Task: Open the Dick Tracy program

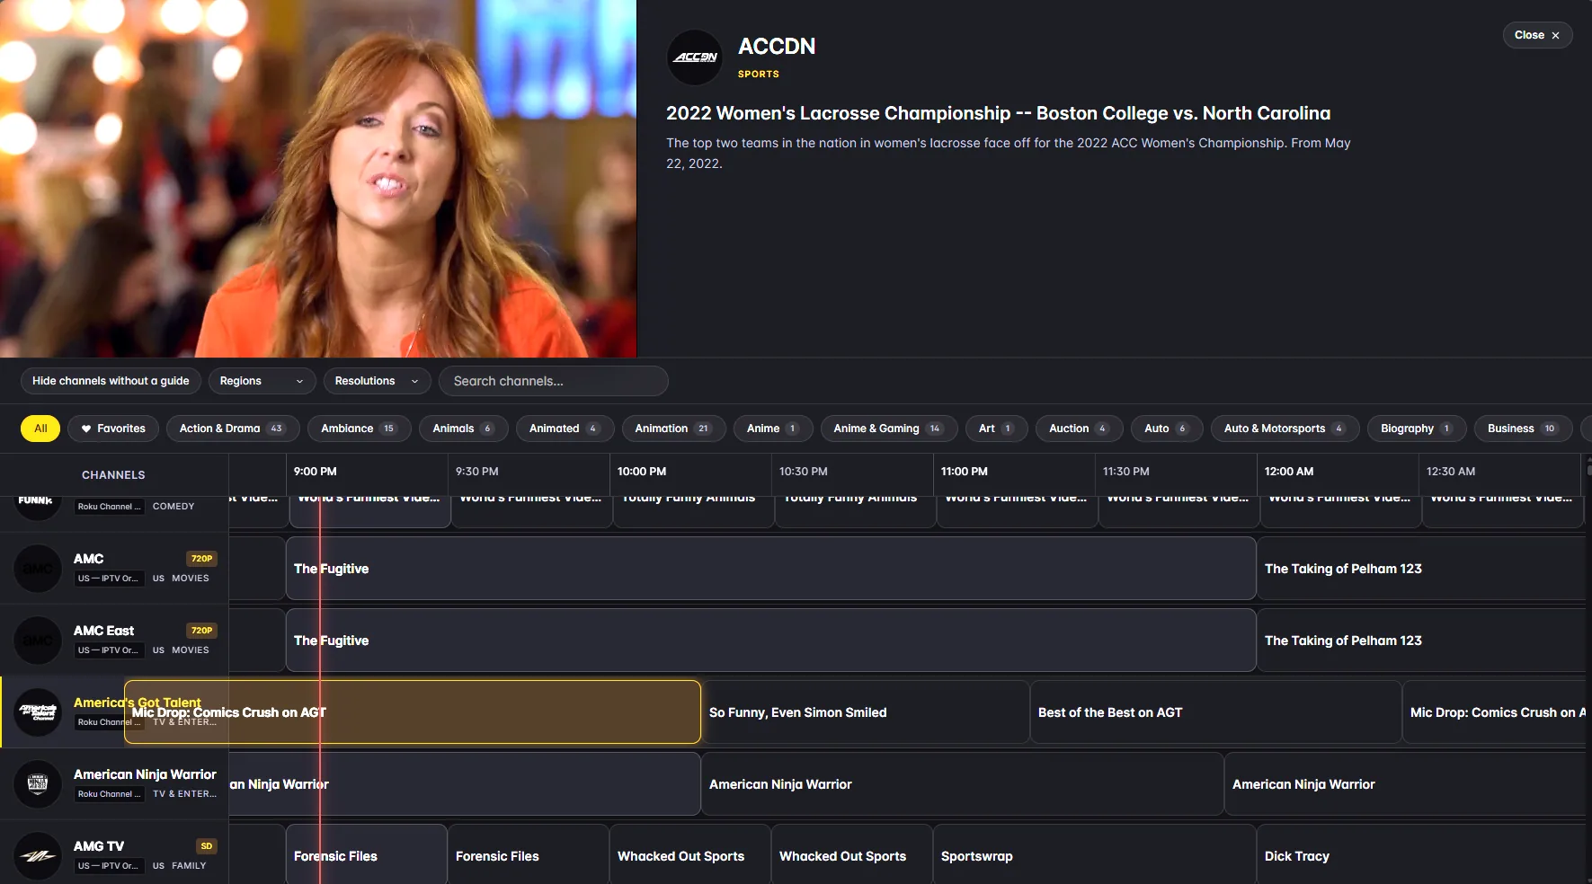Action: [x=1421, y=856]
